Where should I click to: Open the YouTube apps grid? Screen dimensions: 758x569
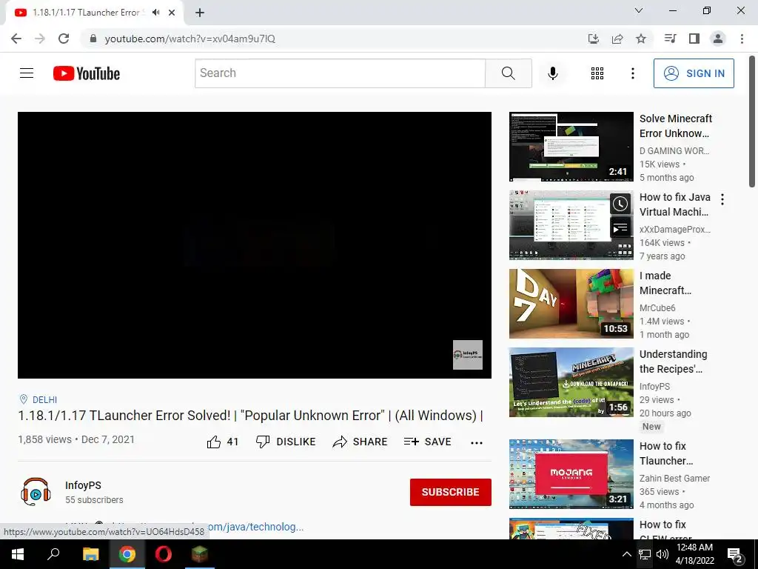pos(597,73)
